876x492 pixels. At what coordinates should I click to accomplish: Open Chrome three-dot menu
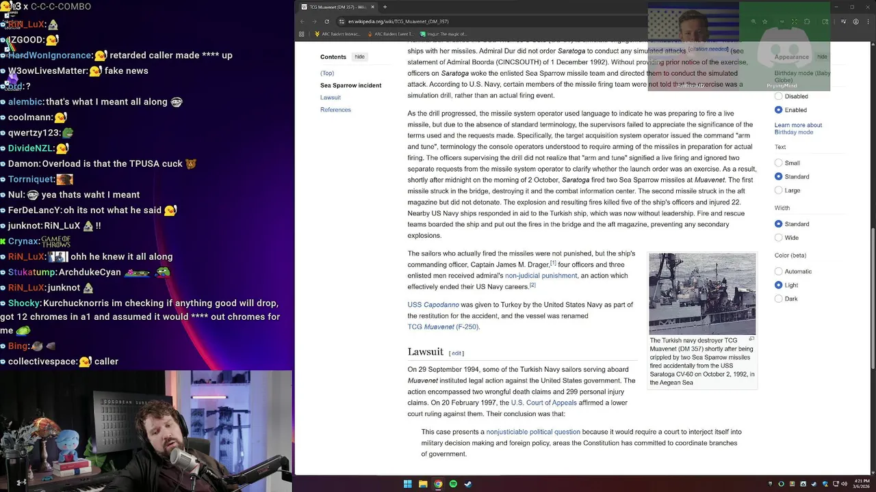click(x=868, y=22)
